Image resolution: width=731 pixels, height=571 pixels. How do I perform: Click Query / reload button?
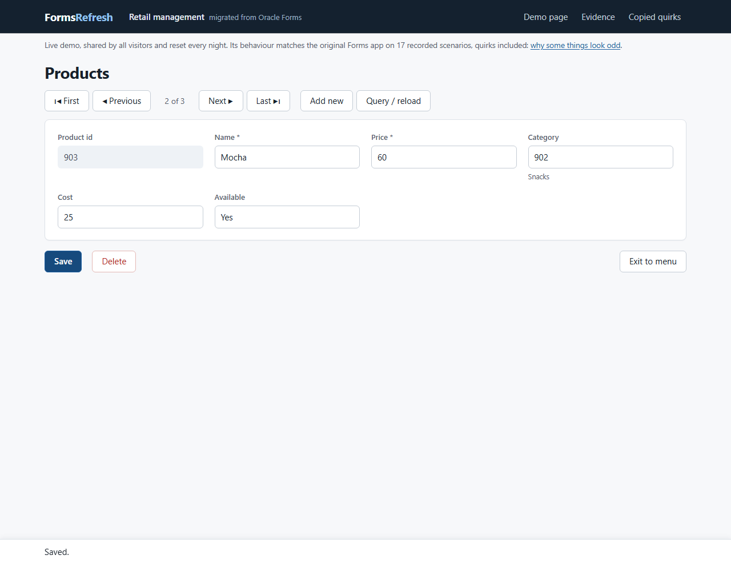[393, 101]
